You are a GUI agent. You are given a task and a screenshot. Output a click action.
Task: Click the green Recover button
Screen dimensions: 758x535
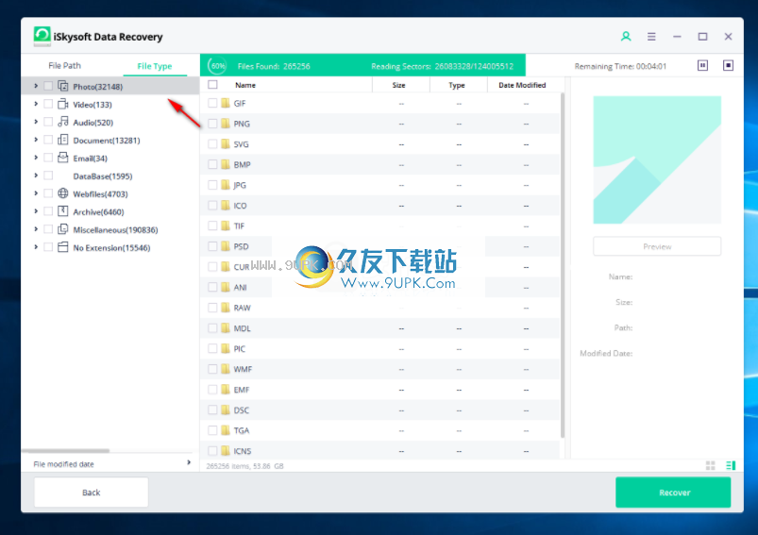click(673, 492)
